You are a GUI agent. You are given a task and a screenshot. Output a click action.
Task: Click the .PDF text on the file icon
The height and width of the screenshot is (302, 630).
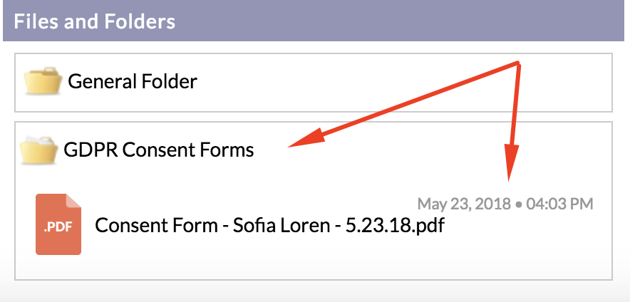pos(58,228)
